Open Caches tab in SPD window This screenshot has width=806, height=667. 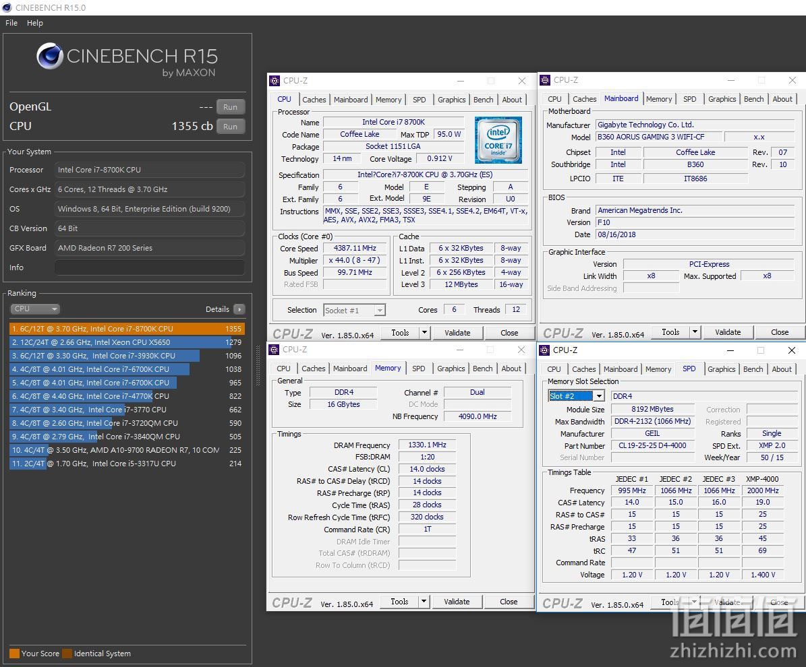pyautogui.click(x=584, y=369)
